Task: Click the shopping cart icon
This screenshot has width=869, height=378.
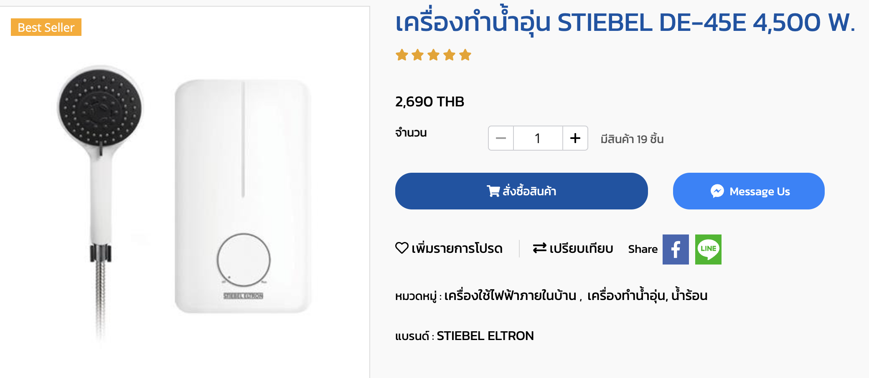Action: 493,191
